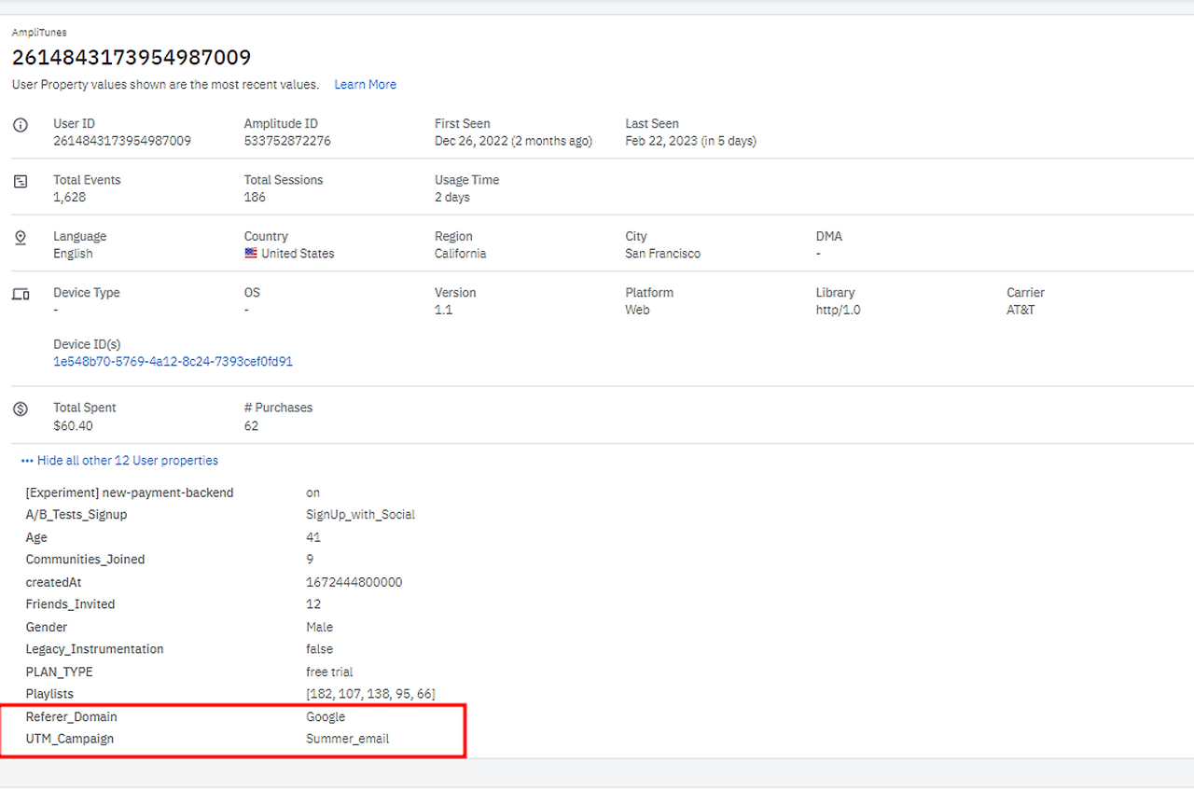Click Version value 1.1
Viewport: 1194px width, 790px height.
(443, 310)
